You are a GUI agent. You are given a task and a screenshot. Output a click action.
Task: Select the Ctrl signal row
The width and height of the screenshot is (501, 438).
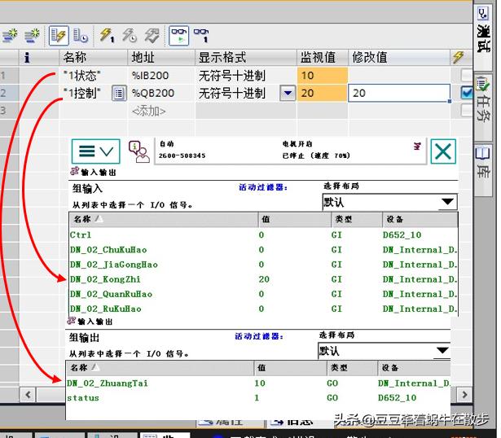[264, 235]
